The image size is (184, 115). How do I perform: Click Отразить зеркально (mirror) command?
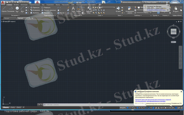(49, 10)
